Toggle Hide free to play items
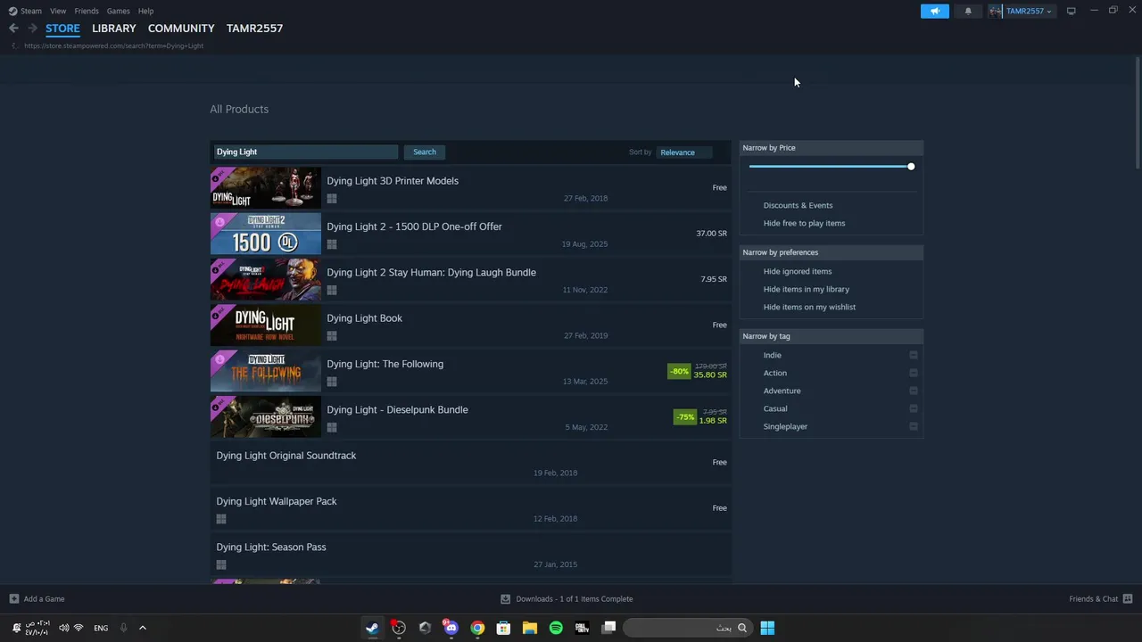The image size is (1142, 642). (x=804, y=223)
